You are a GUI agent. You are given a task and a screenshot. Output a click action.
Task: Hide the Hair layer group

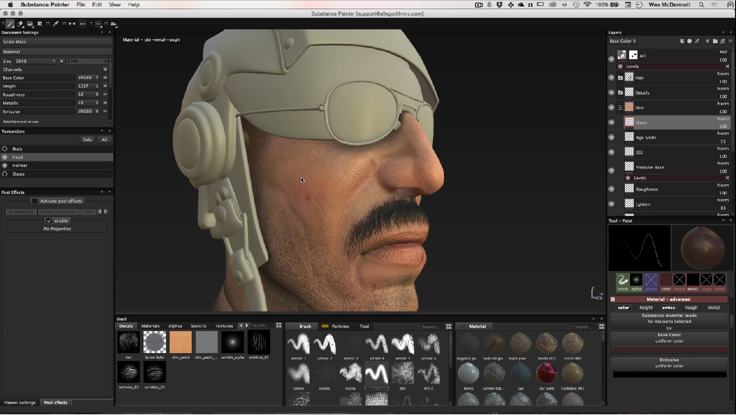[x=611, y=78]
